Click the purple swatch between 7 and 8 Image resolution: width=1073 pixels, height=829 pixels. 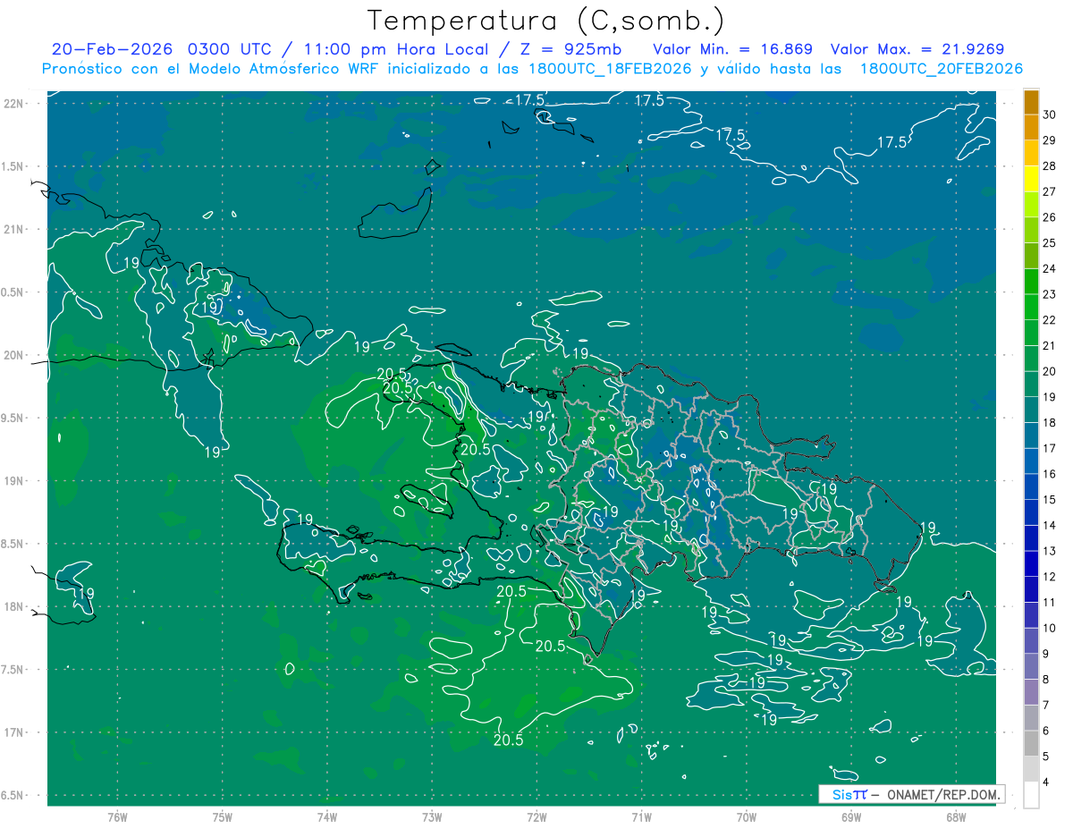1031,692
